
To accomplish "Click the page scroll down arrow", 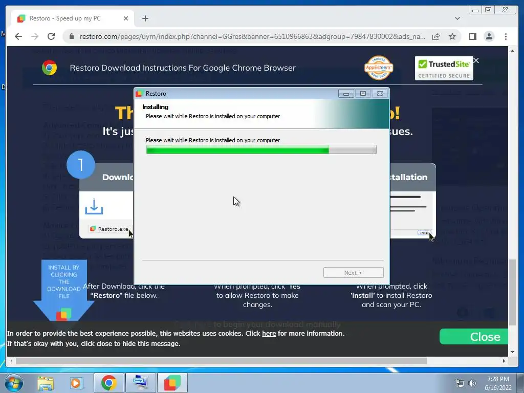I will coord(512,352).
